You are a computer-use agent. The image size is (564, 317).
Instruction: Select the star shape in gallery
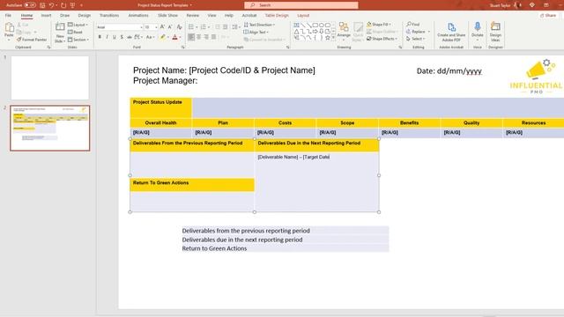(x=327, y=37)
